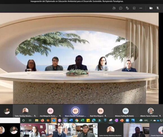Screen dimensions: 163x137
Task: Open PowerPoint from the taskbar
Action: click(122, 121)
